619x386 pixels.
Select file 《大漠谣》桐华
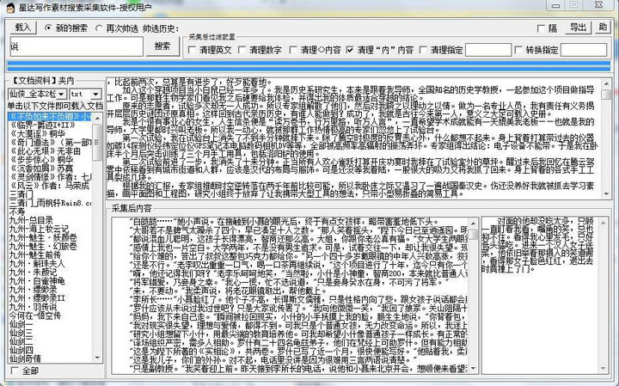click(x=50, y=134)
